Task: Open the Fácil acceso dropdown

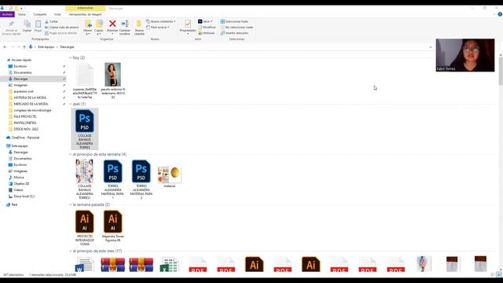Action: (x=158, y=28)
